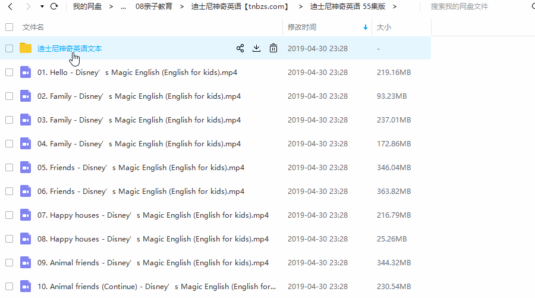The width and height of the screenshot is (535, 298).
Task: Tick checkbox for 07. Happy houses video
Action: click(x=9, y=215)
